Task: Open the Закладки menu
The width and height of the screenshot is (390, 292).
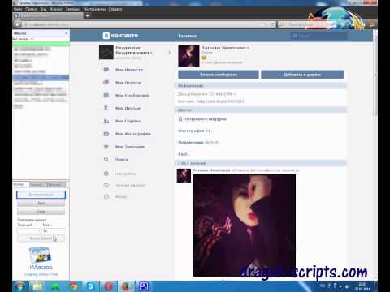Action: click(x=73, y=9)
